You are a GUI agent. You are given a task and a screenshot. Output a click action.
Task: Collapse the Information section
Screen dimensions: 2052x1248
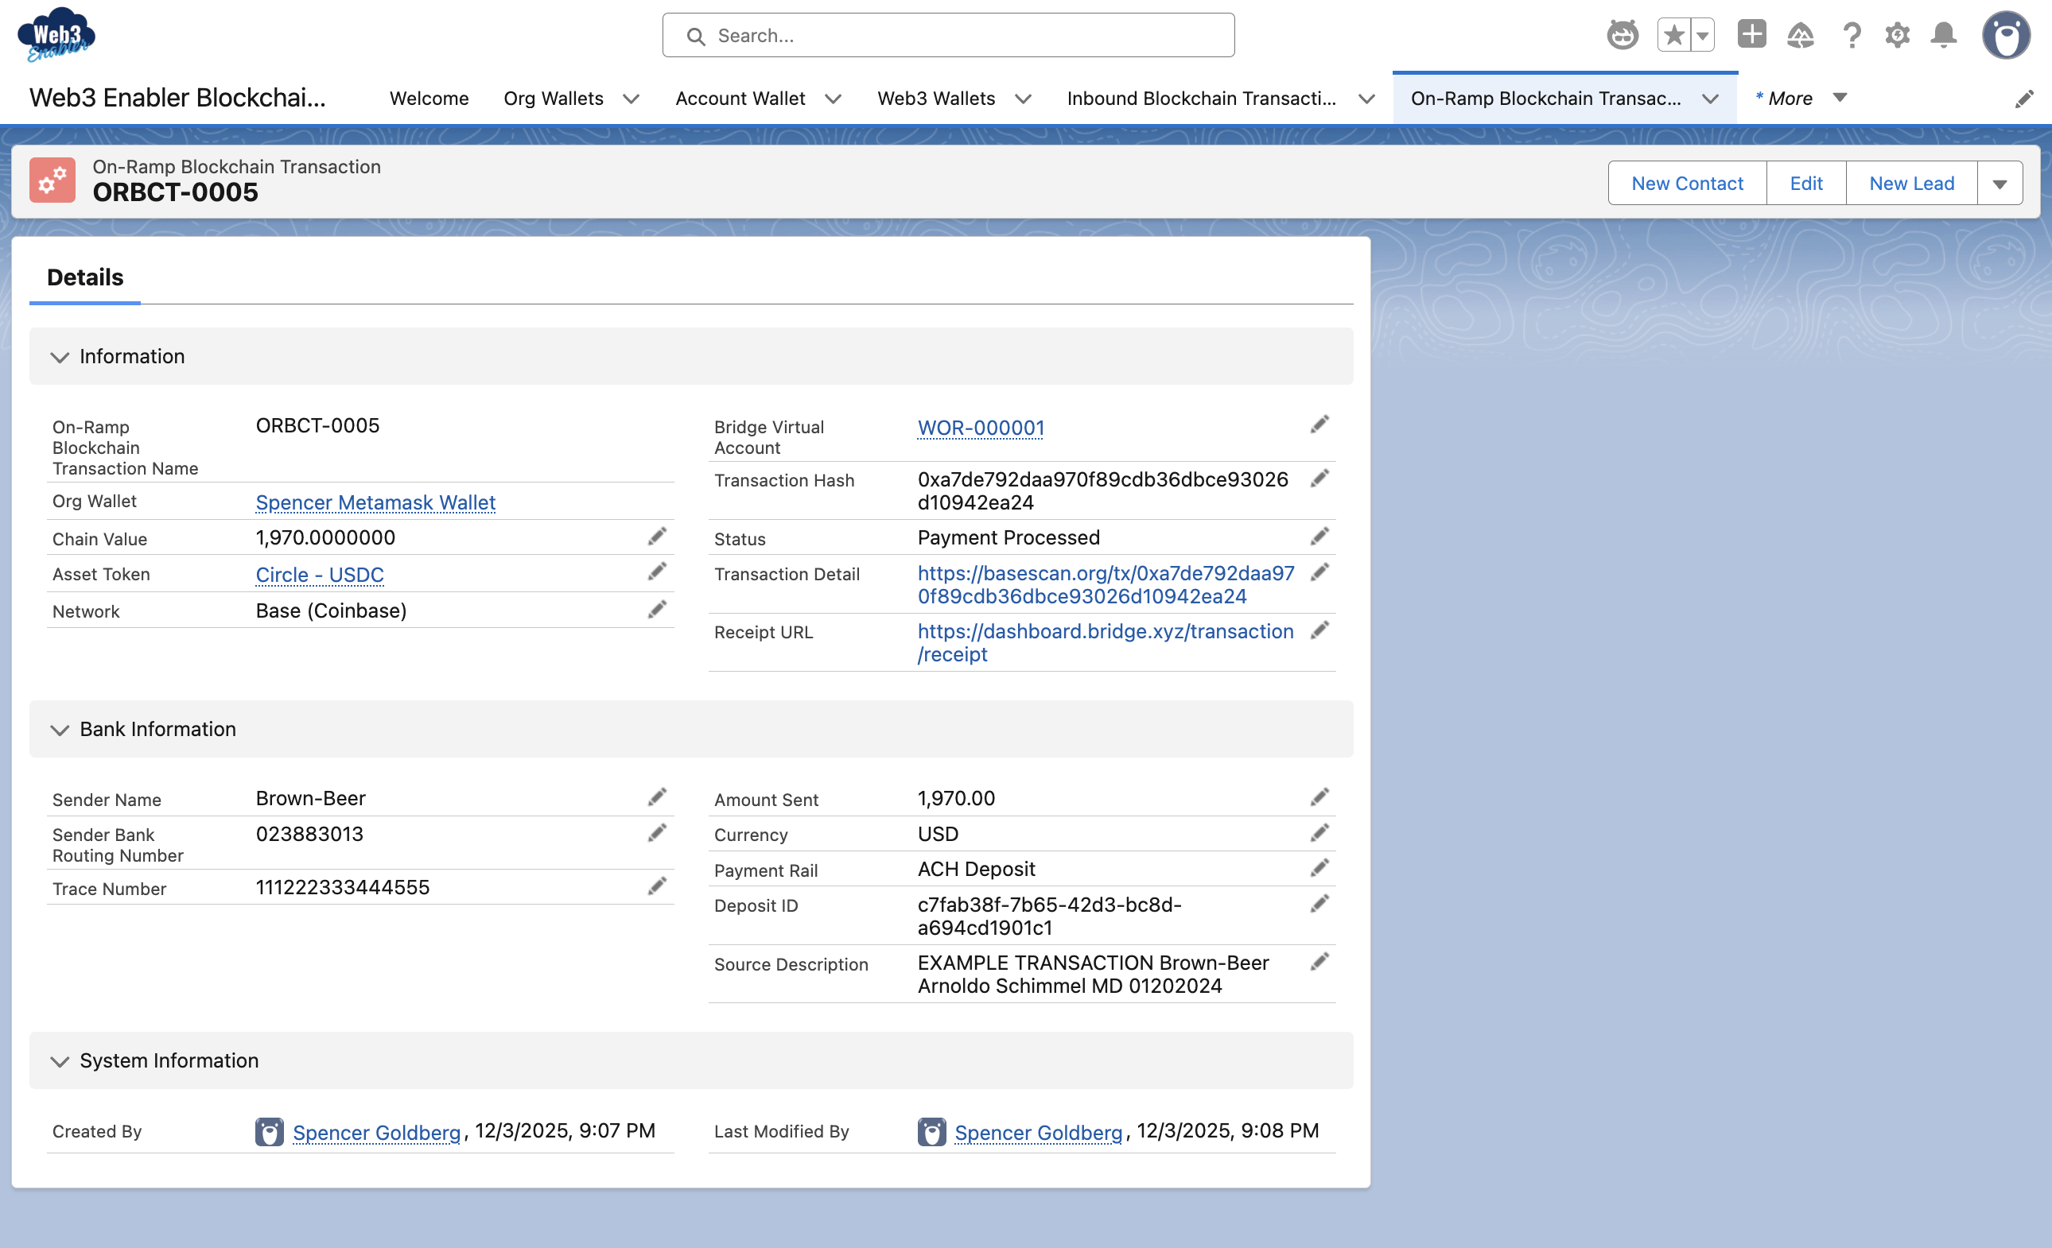59,357
